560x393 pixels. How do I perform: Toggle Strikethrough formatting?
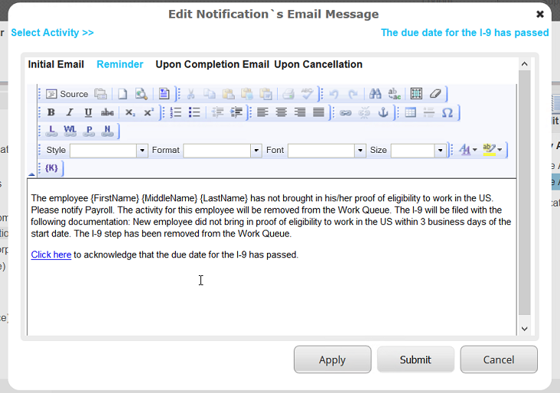click(107, 113)
